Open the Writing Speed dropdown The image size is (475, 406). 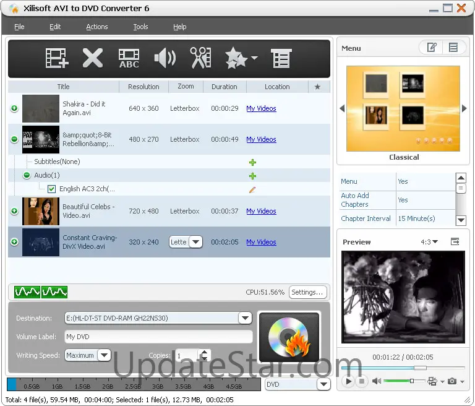tap(104, 355)
